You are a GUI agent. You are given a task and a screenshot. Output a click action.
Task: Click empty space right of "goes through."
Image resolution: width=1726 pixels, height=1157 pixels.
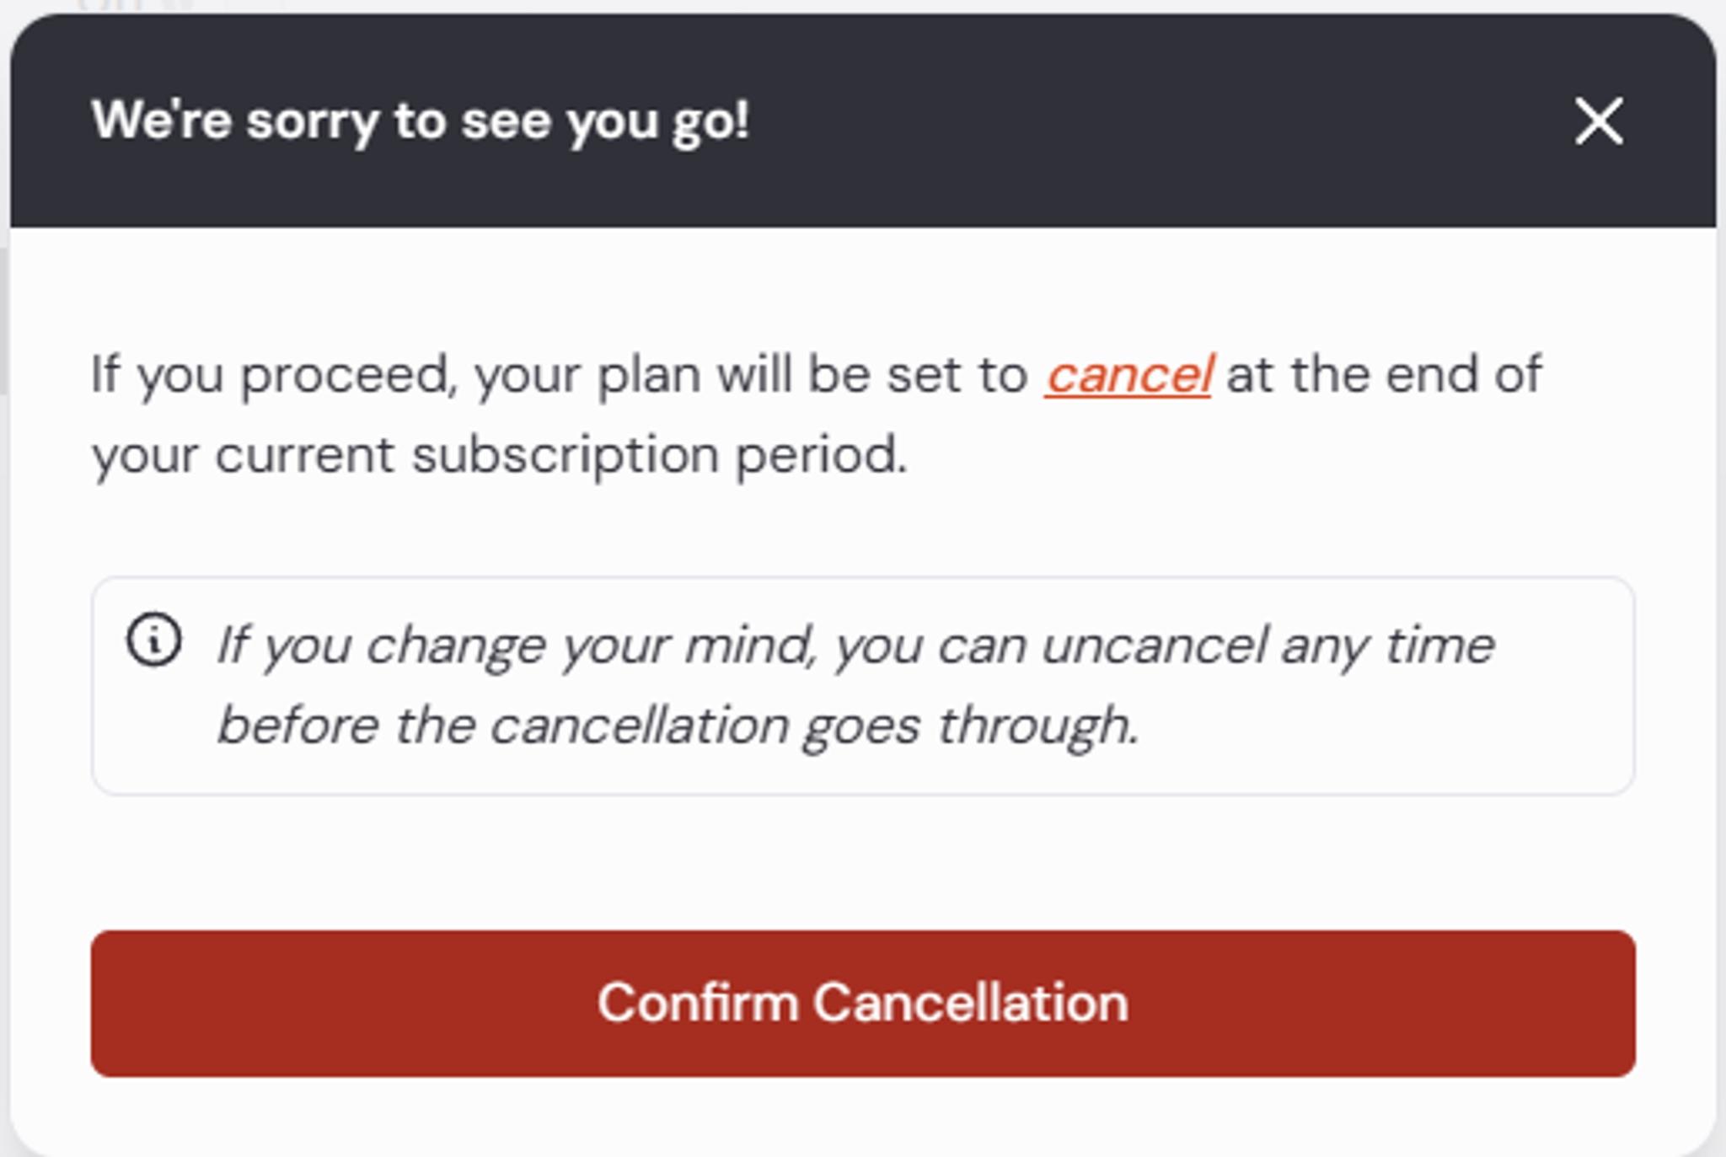pos(1382,727)
